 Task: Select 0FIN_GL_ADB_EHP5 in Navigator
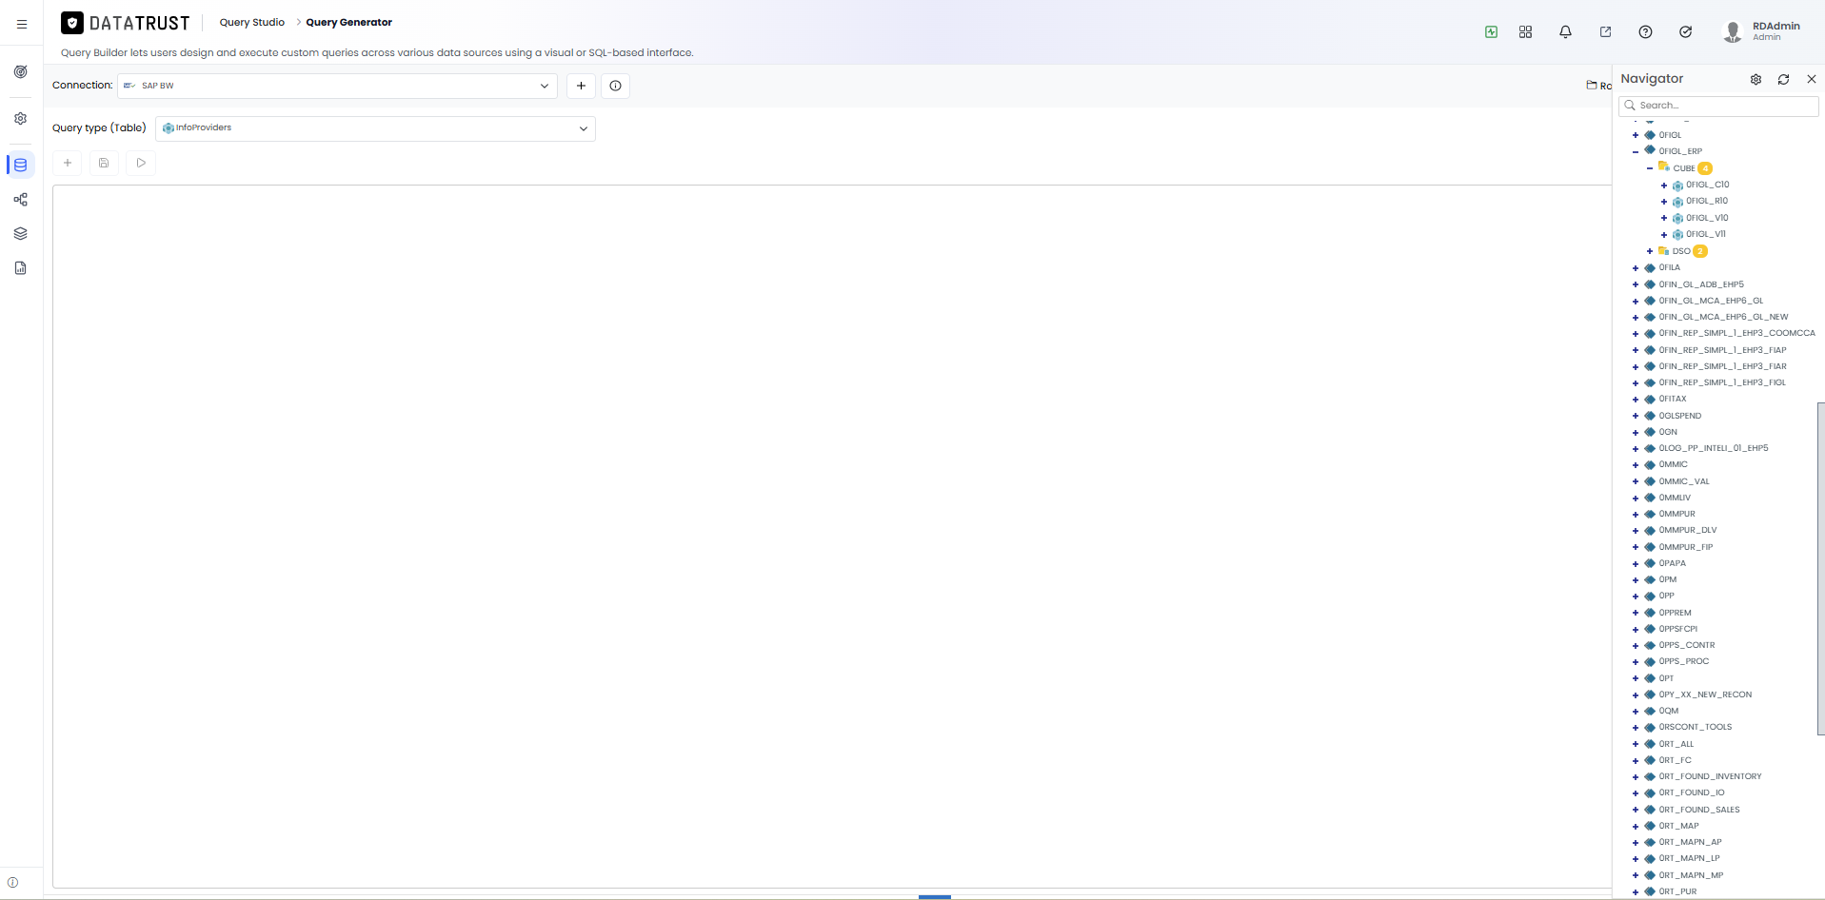[1701, 284]
